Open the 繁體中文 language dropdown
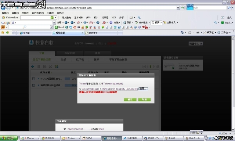The height and width of the screenshot is (141, 235). point(196,44)
